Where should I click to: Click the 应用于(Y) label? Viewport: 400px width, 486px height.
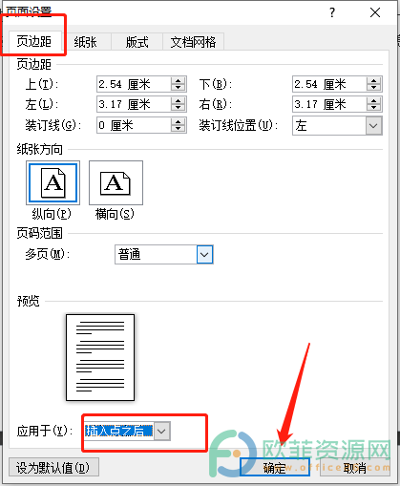coord(45,431)
